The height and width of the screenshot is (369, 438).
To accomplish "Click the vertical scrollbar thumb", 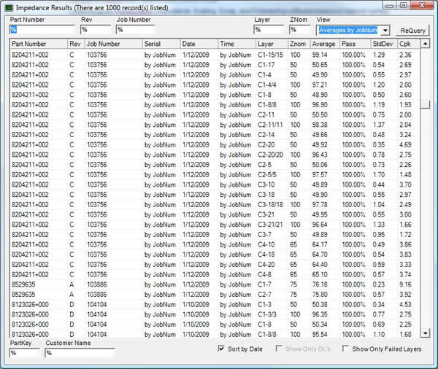I will [x=425, y=105].
